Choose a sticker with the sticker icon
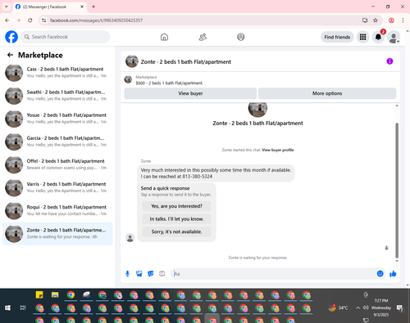Screen dimensions: 410x323 pyautogui.click(x=151, y=274)
